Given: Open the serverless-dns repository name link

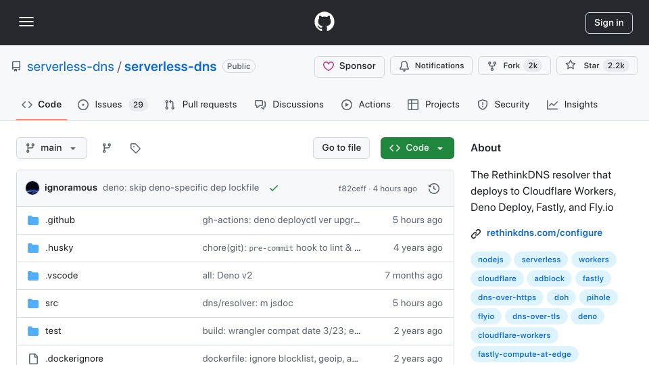Looking at the screenshot, I should pyautogui.click(x=170, y=67).
